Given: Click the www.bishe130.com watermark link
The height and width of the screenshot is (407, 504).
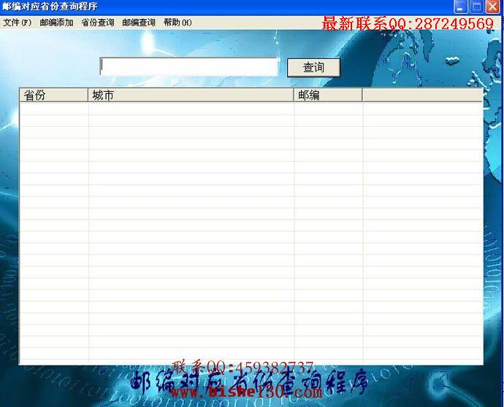Looking at the screenshot, I should tap(246, 392).
